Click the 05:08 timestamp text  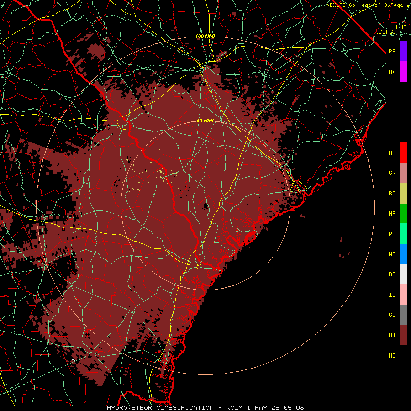coord(294,408)
